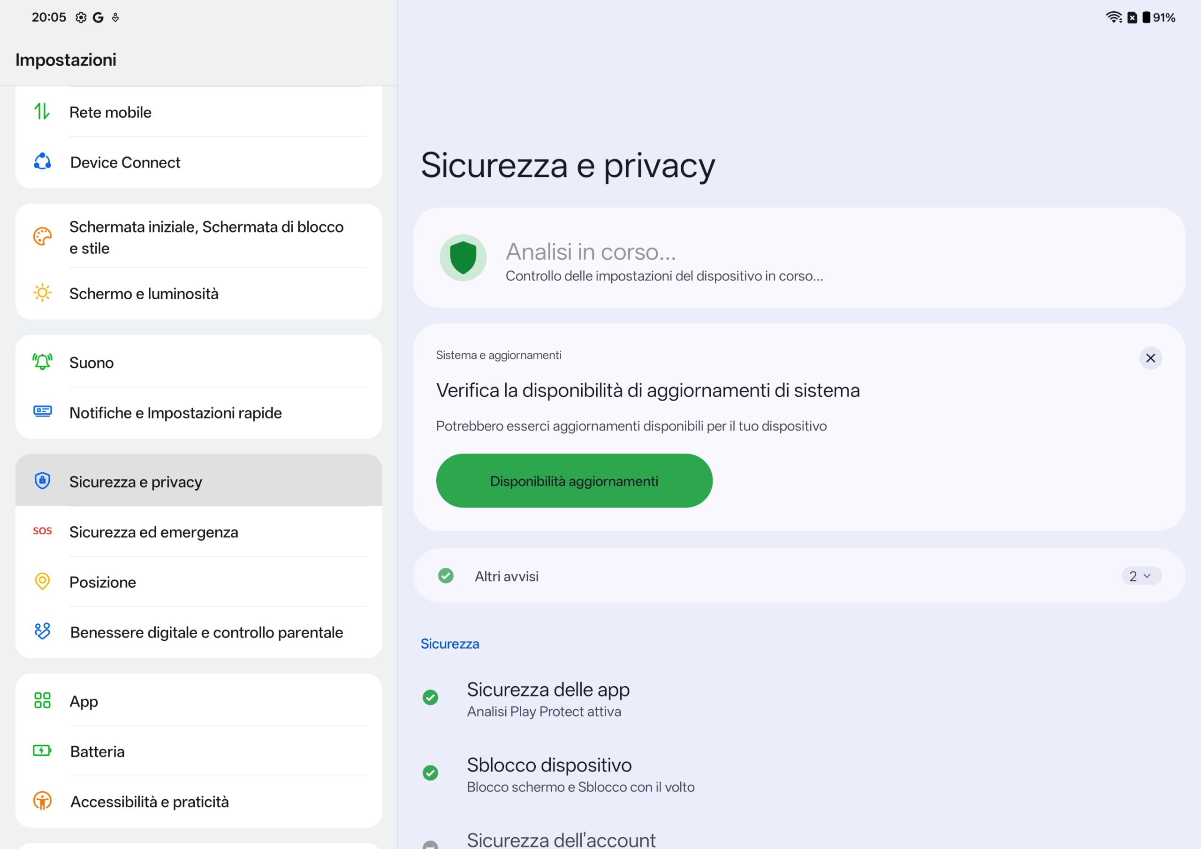Screen dimensions: 1201x849
Task: Tap green checkmark beside Sicurezza delle app
Action: coord(431,697)
